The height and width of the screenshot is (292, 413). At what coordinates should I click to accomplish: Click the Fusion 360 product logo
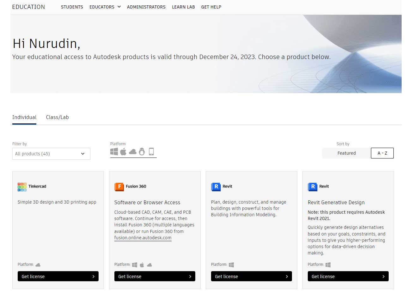tap(119, 187)
